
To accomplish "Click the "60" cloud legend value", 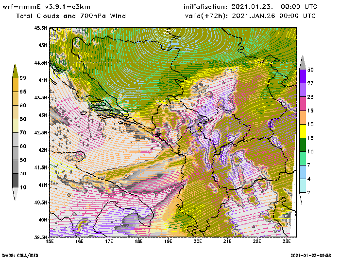I will pyautogui.click(x=23, y=146).
